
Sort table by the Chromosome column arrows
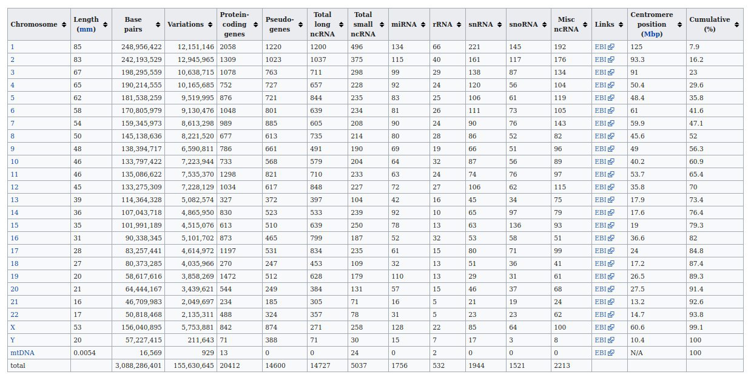(x=64, y=25)
